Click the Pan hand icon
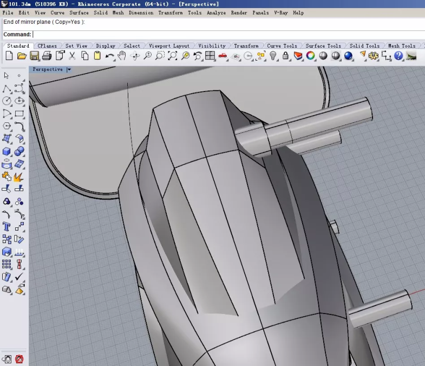Viewport: 425px width, 366px height. click(x=122, y=56)
